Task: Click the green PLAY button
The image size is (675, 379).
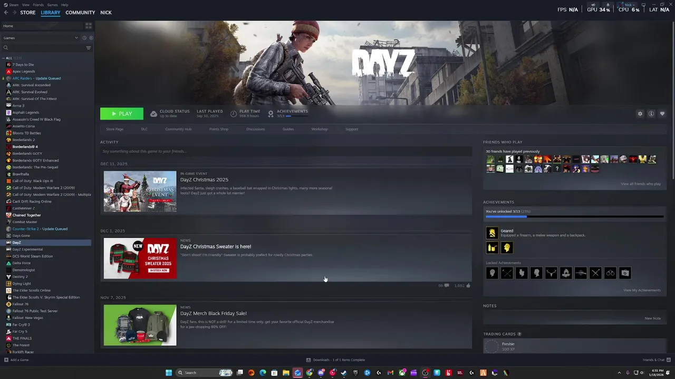Action: [122, 114]
